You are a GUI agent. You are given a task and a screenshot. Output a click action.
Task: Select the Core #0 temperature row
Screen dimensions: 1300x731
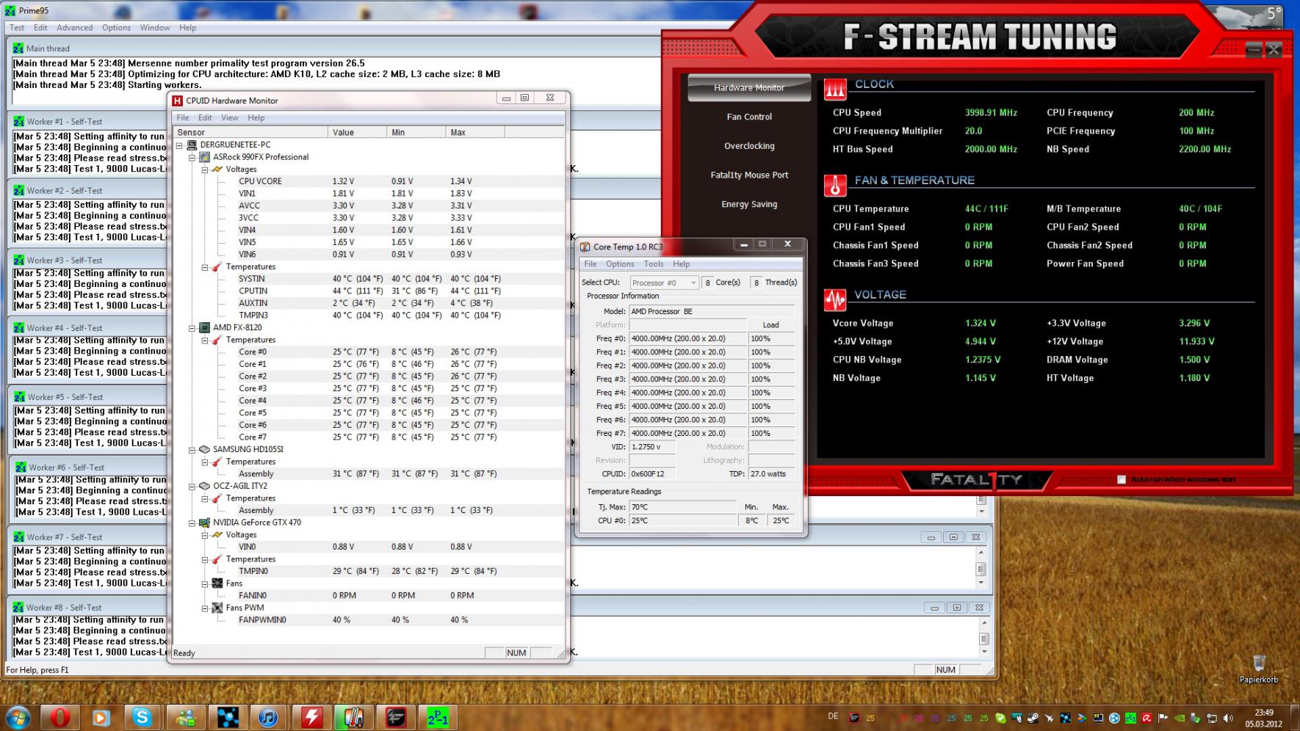click(x=369, y=352)
